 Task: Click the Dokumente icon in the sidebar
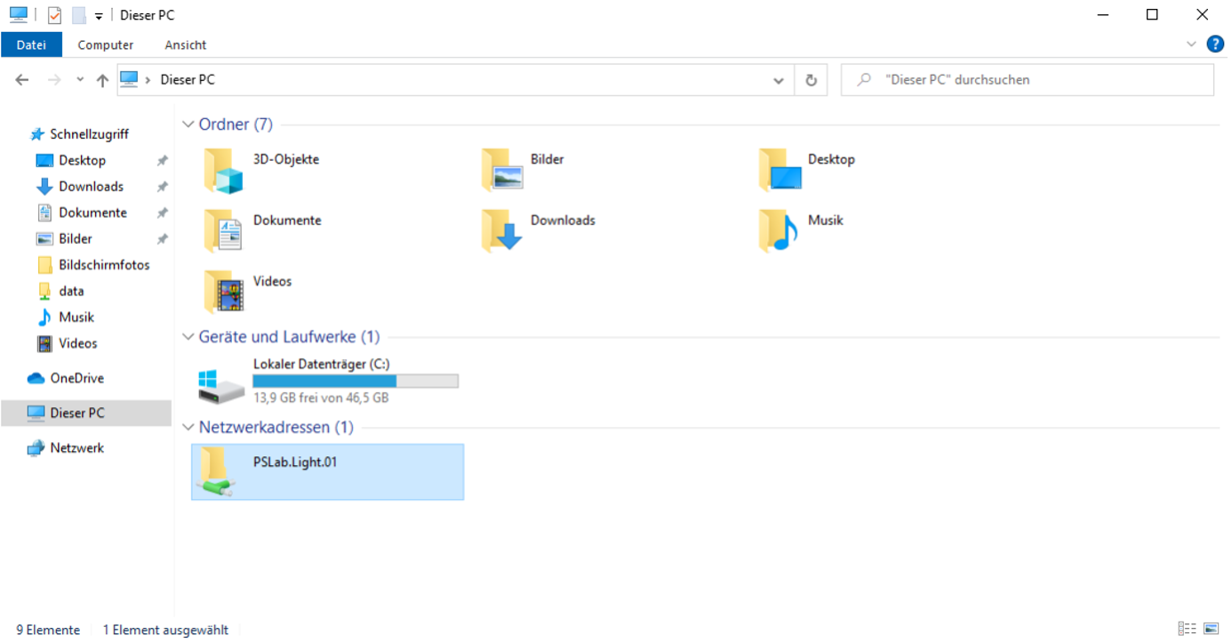click(x=44, y=213)
